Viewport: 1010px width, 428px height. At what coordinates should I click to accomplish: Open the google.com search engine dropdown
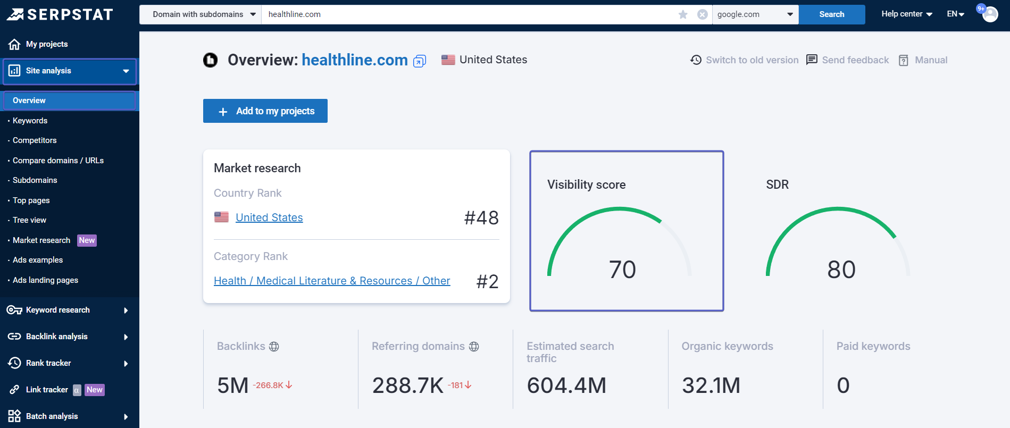[755, 14]
